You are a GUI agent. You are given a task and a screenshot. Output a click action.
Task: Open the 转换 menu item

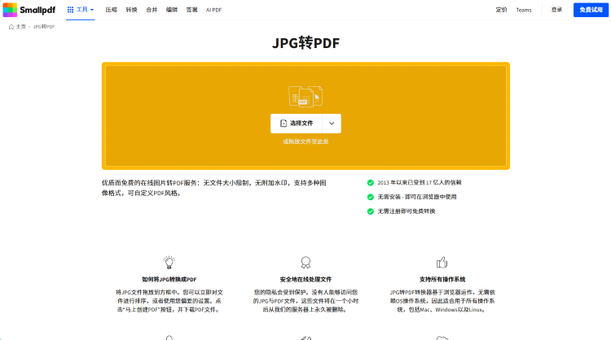pos(131,10)
